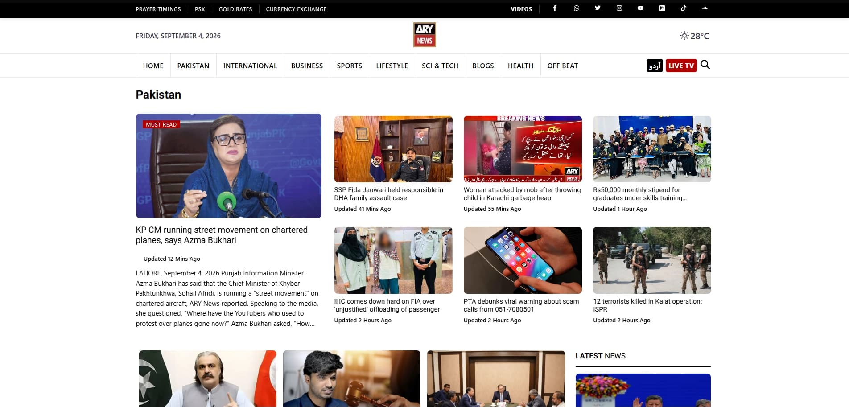Open the SoundCloud cloud icon
The image size is (849, 407).
705,8
